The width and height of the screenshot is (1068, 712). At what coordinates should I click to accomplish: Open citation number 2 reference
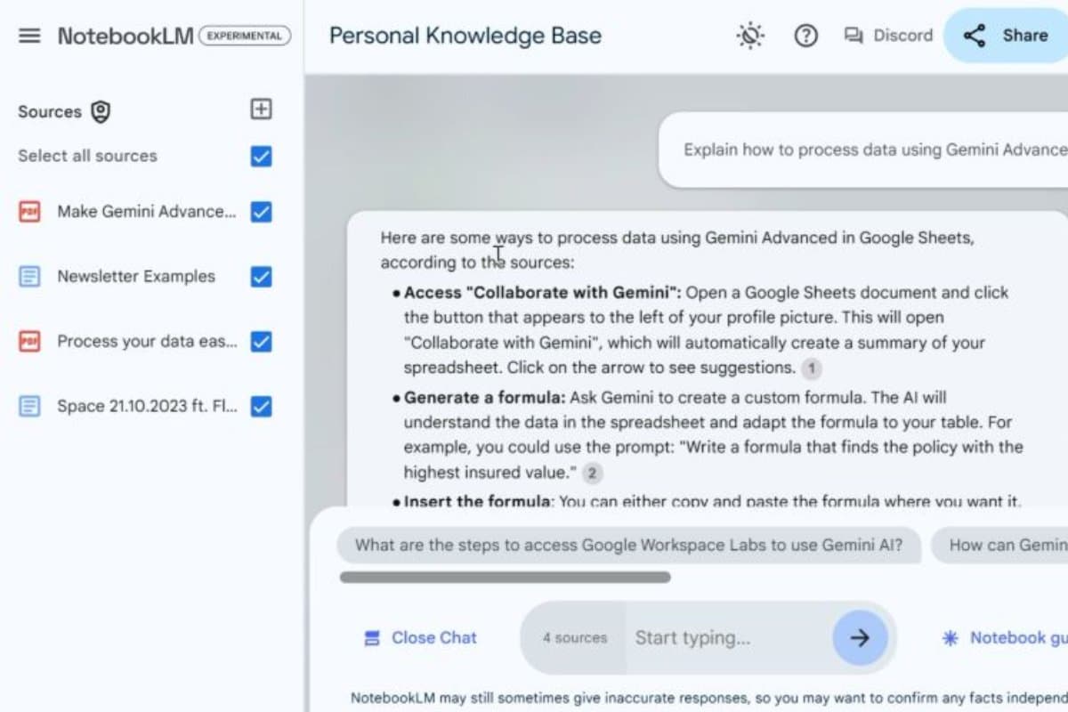pyautogui.click(x=591, y=473)
